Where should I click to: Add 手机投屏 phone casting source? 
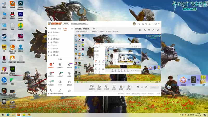[107, 87]
